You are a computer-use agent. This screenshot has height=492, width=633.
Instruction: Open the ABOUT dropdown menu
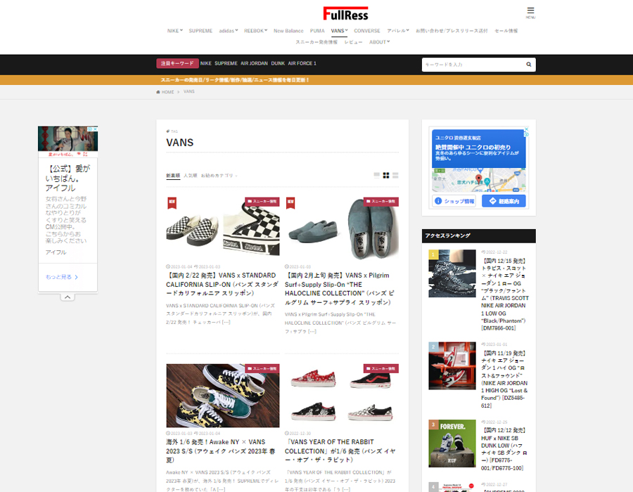[x=379, y=42]
